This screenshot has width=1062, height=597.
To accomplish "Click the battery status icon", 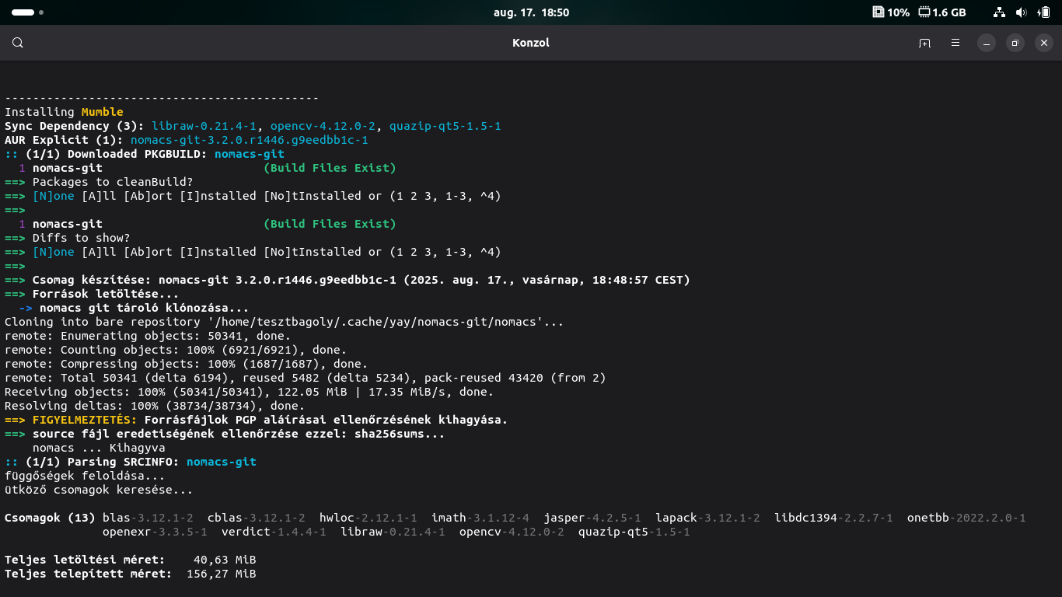I will tap(1043, 12).
